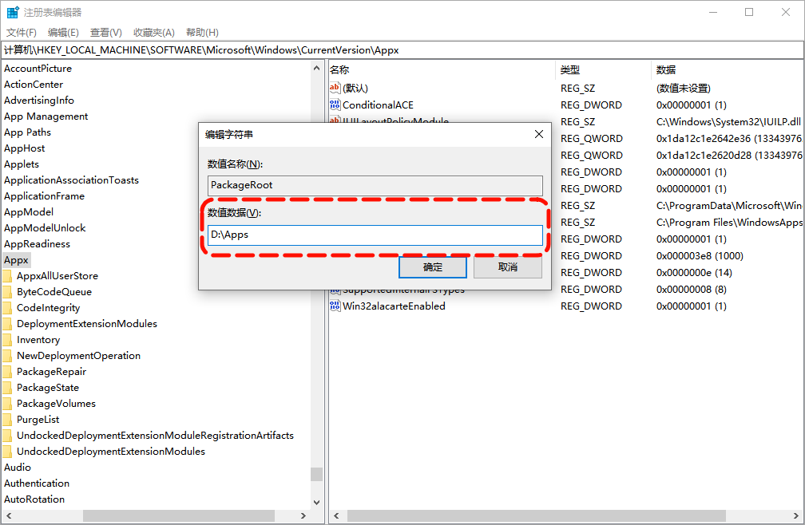The image size is (805, 525).
Task: Click the tree vertical scrollbar thumb
Action: pyautogui.click(x=317, y=474)
